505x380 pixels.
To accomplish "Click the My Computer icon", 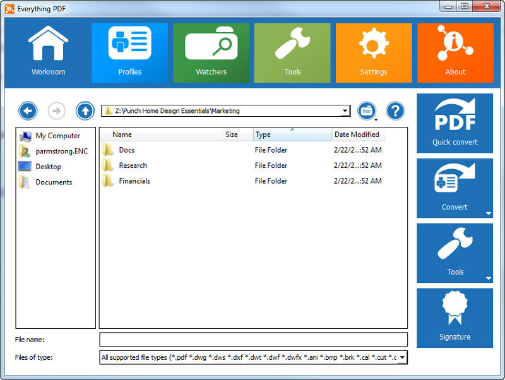I will (x=25, y=136).
